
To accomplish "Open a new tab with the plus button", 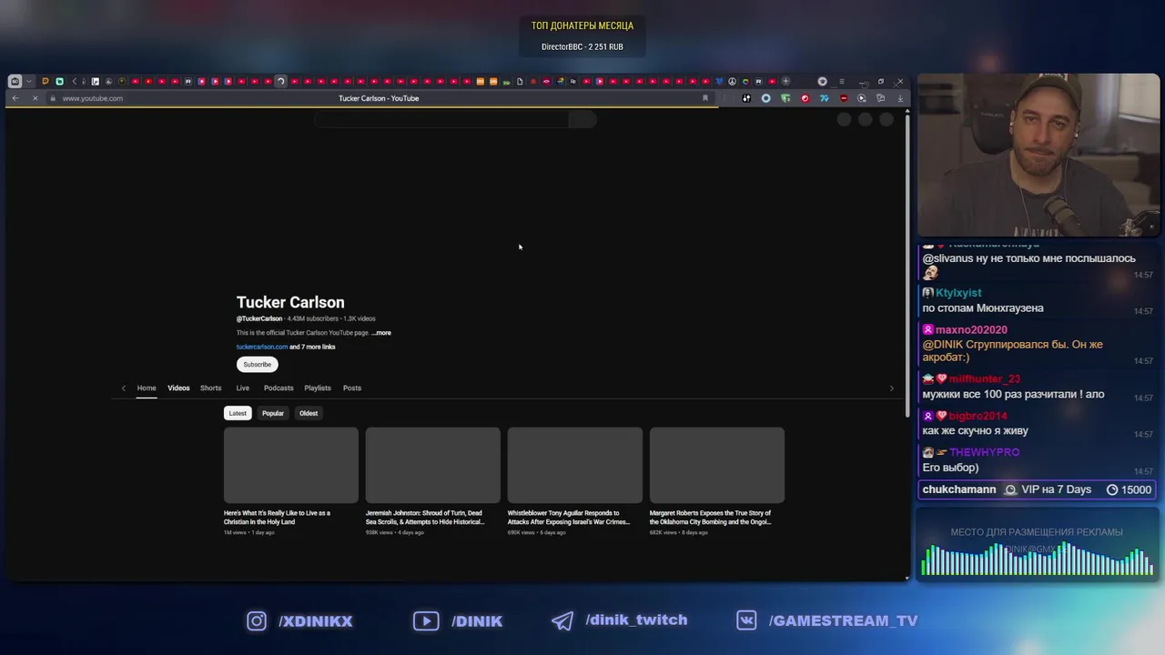I will (785, 81).
